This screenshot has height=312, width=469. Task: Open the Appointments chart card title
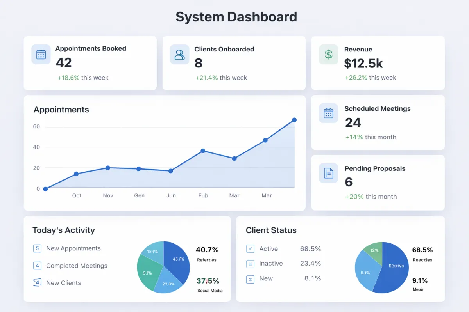pos(61,110)
